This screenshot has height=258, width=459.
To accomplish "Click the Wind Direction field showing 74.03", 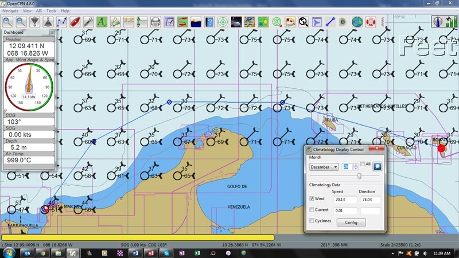I will [x=370, y=200].
